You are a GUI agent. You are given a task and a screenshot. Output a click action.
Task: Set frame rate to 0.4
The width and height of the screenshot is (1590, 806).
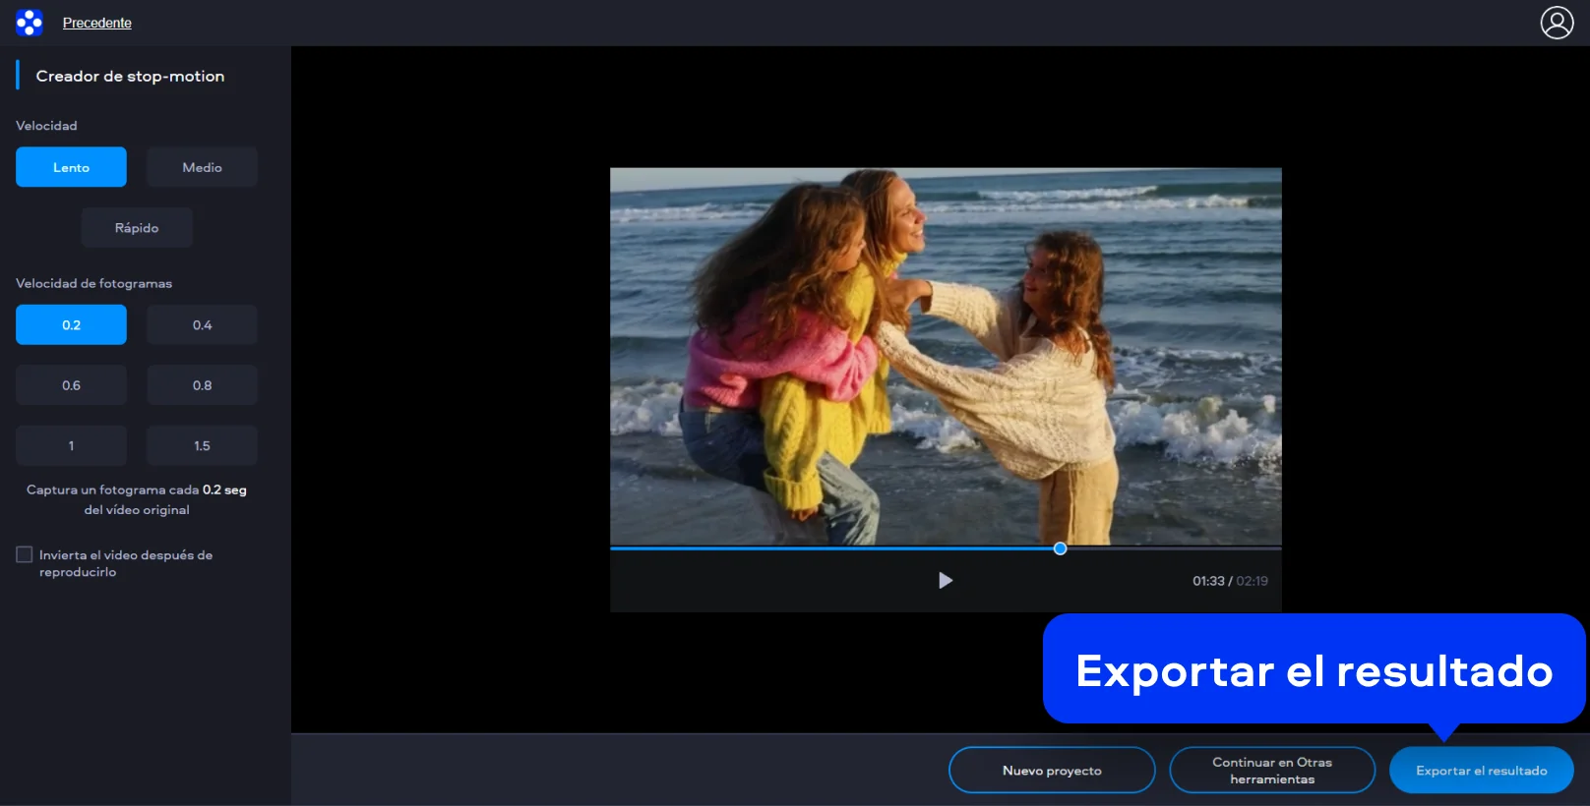coord(202,325)
